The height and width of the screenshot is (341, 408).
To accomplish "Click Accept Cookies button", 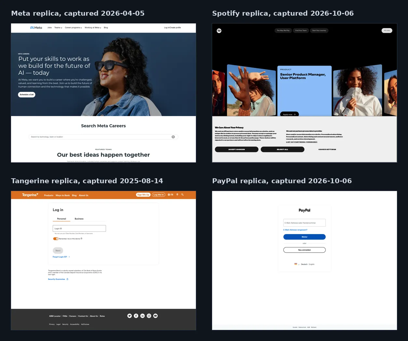I will 237,149.
